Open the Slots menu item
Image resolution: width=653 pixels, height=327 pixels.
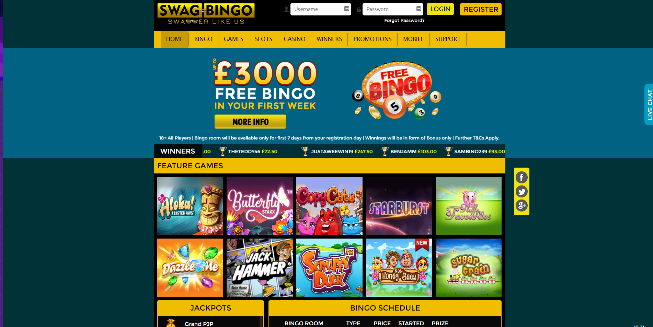point(263,39)
